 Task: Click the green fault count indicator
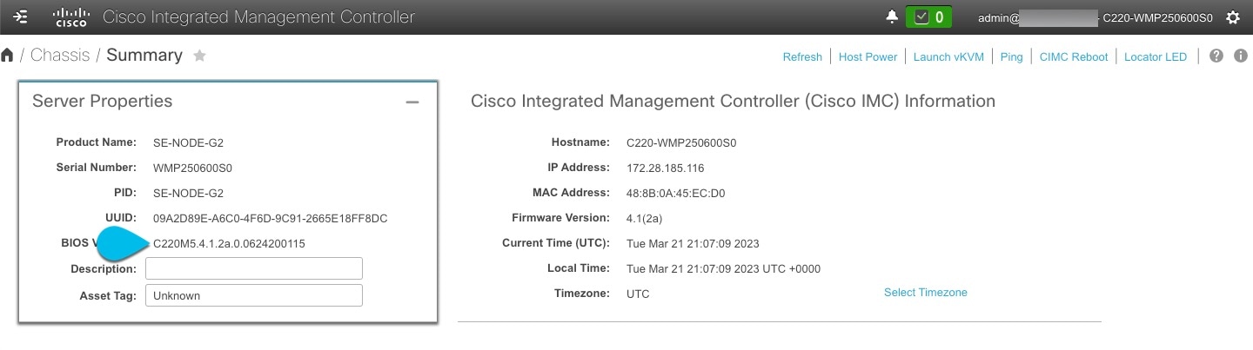[x=928, y=17]
